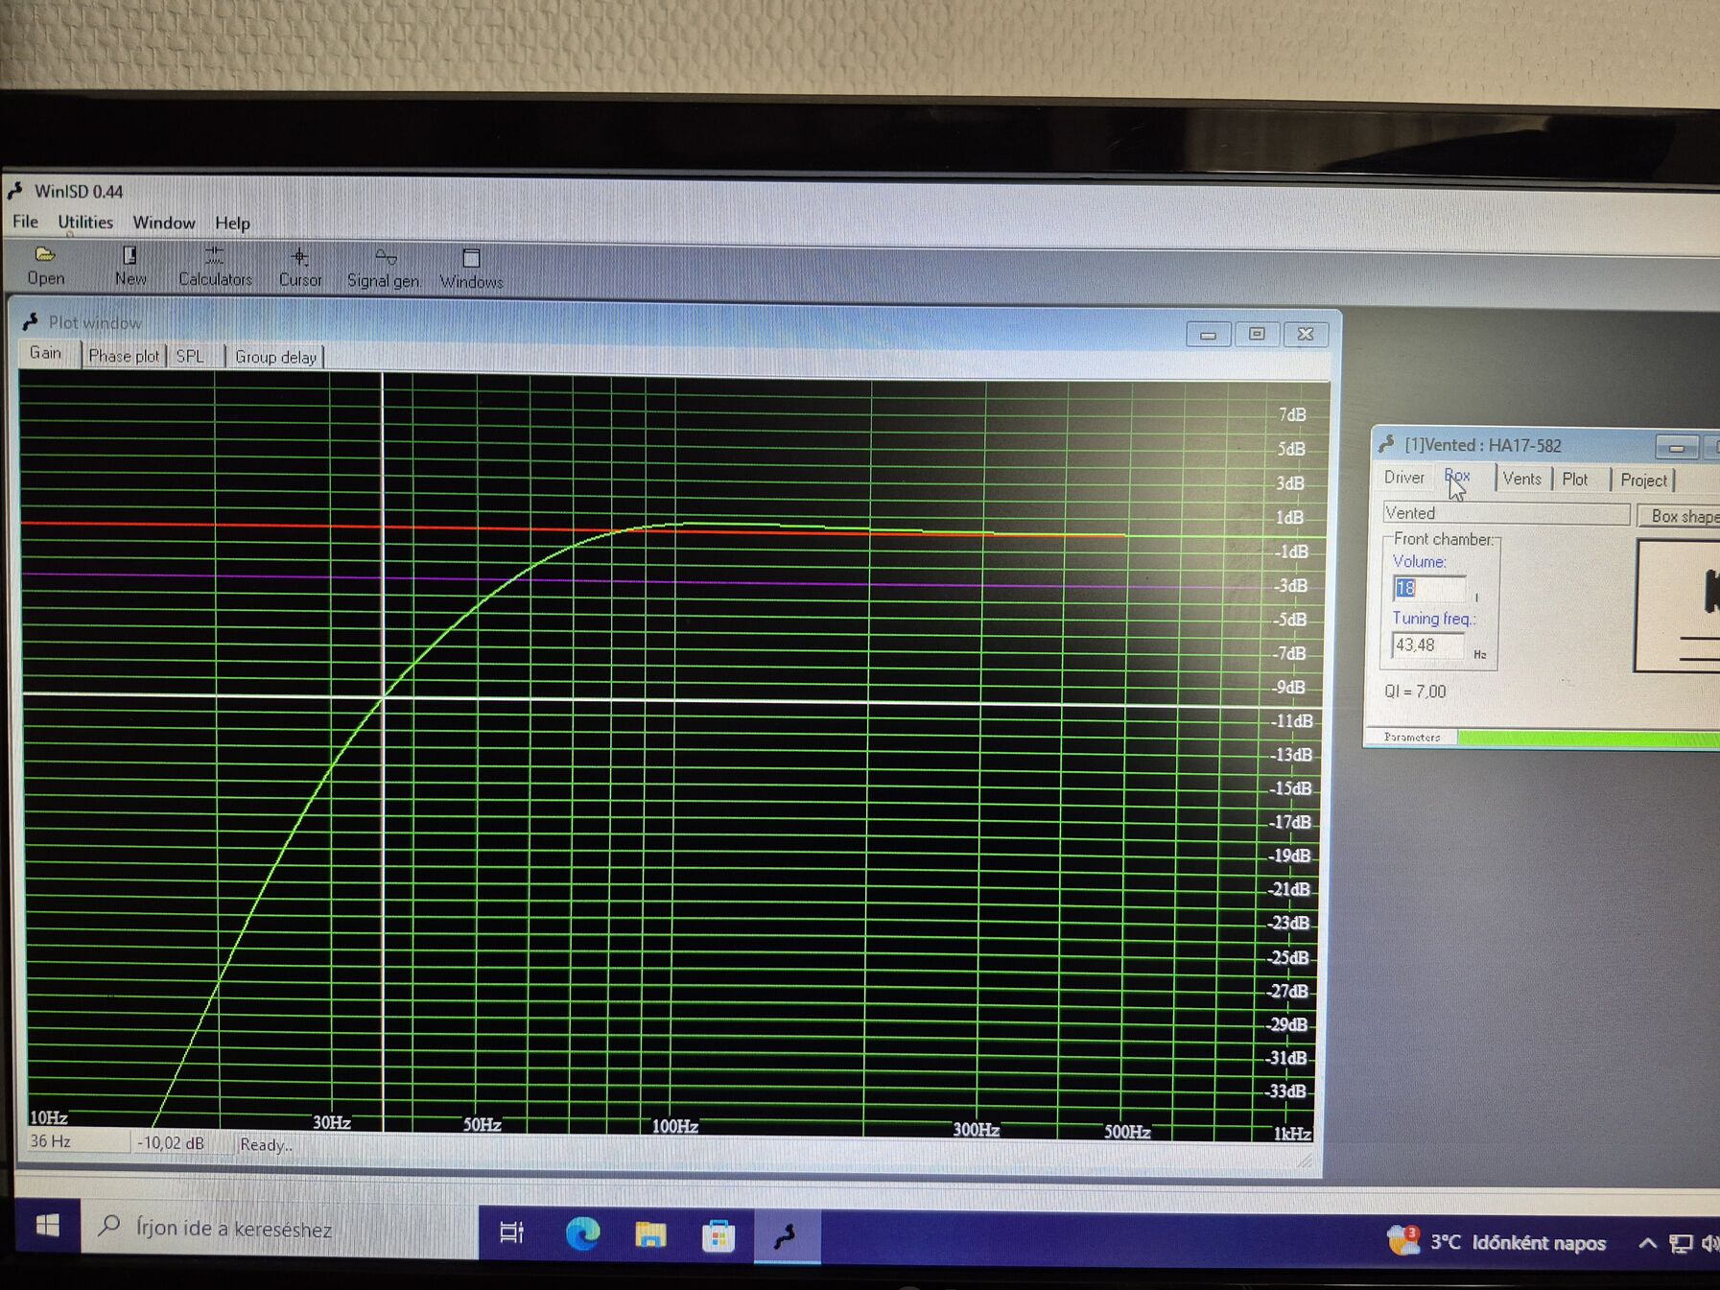Open the Vented box type dropdown
Screen dimensions: 1720x1290
click(1505, 513)
